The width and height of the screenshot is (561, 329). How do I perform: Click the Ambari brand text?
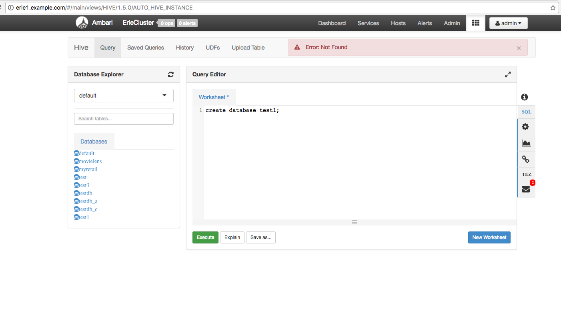pos(102,23)
